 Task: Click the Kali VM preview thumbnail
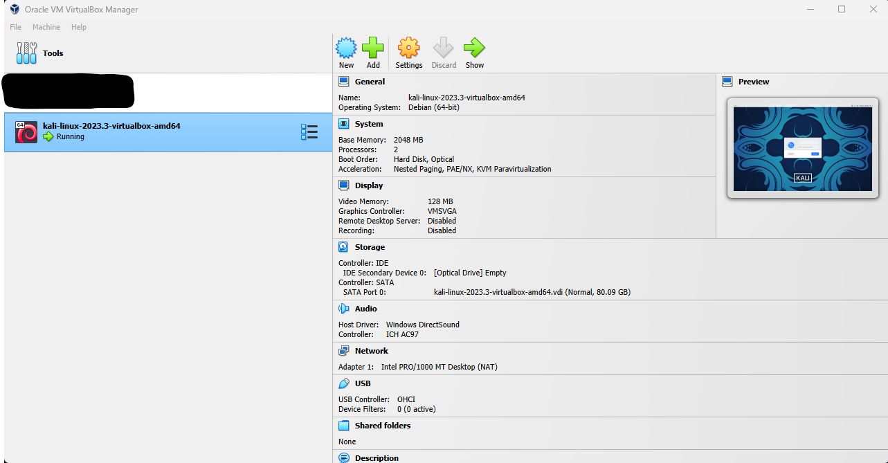(802, 148)
